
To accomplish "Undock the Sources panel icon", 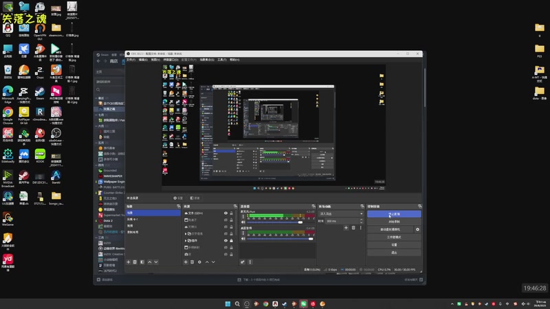I will [235, 207].
